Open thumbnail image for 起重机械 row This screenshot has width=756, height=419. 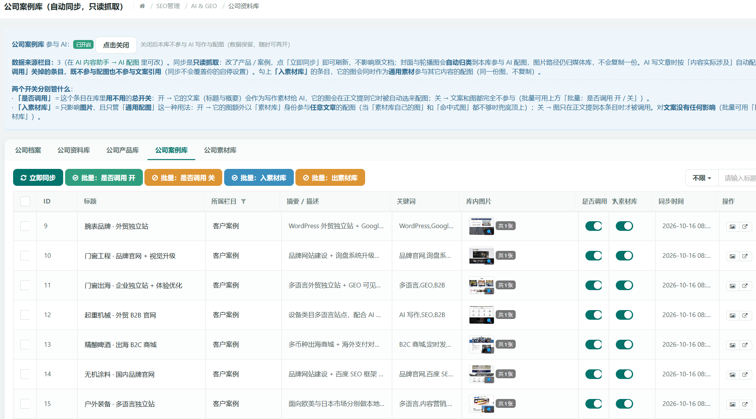[481, 315]
